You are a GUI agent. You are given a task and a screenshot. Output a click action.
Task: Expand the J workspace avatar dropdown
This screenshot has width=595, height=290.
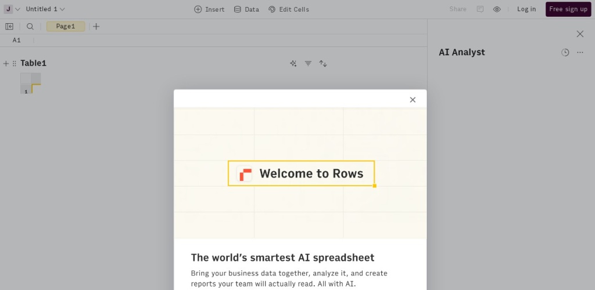[x=12, y=9]
